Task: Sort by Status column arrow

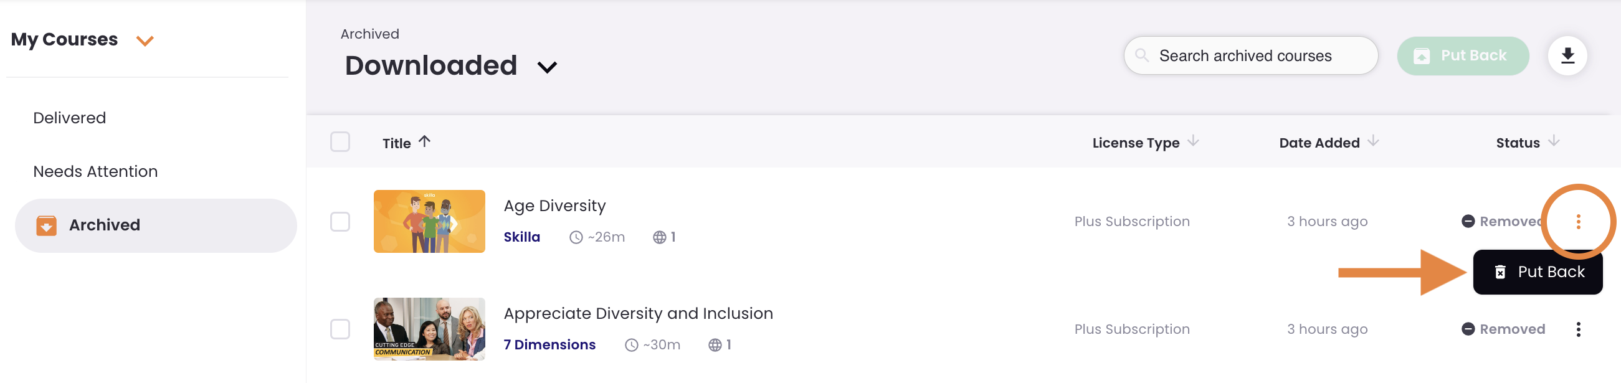Action: tap(1553, 141)
